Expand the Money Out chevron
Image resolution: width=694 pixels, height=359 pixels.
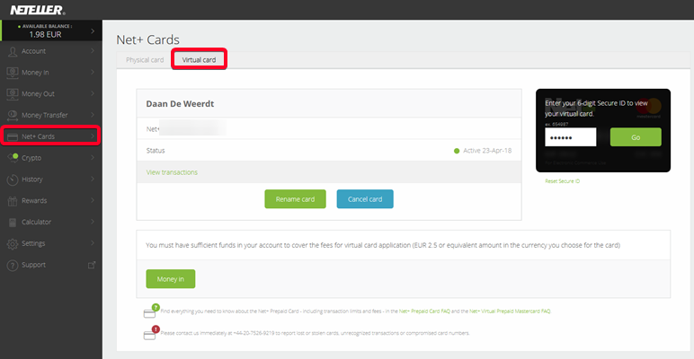(93, 93)
